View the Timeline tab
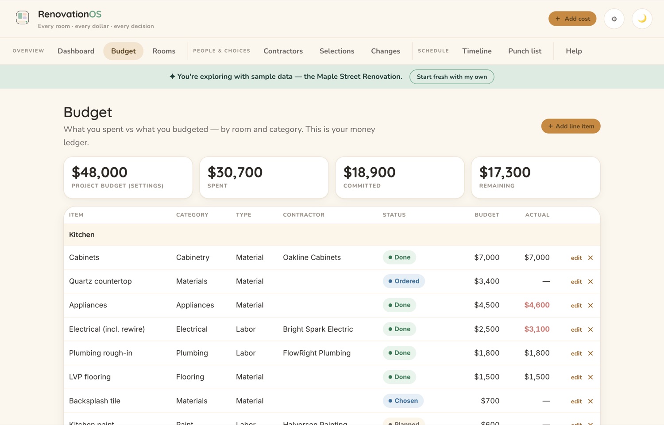 point(477,51)
